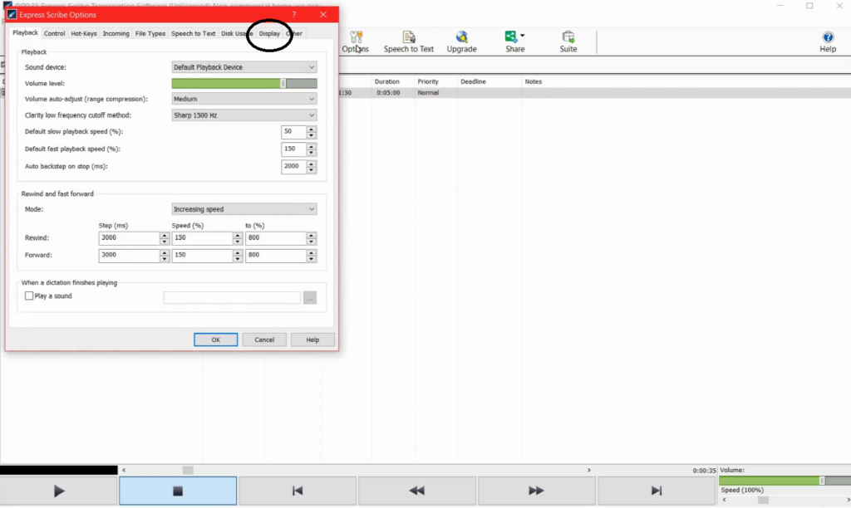Viewport: 851px width, 508px height.
Task: Click OK in options dialog
Action: coord(215,340)
